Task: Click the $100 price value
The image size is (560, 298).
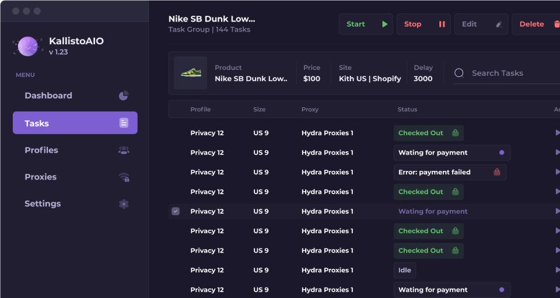Action: pyautogui.click(x=311, y=79)
